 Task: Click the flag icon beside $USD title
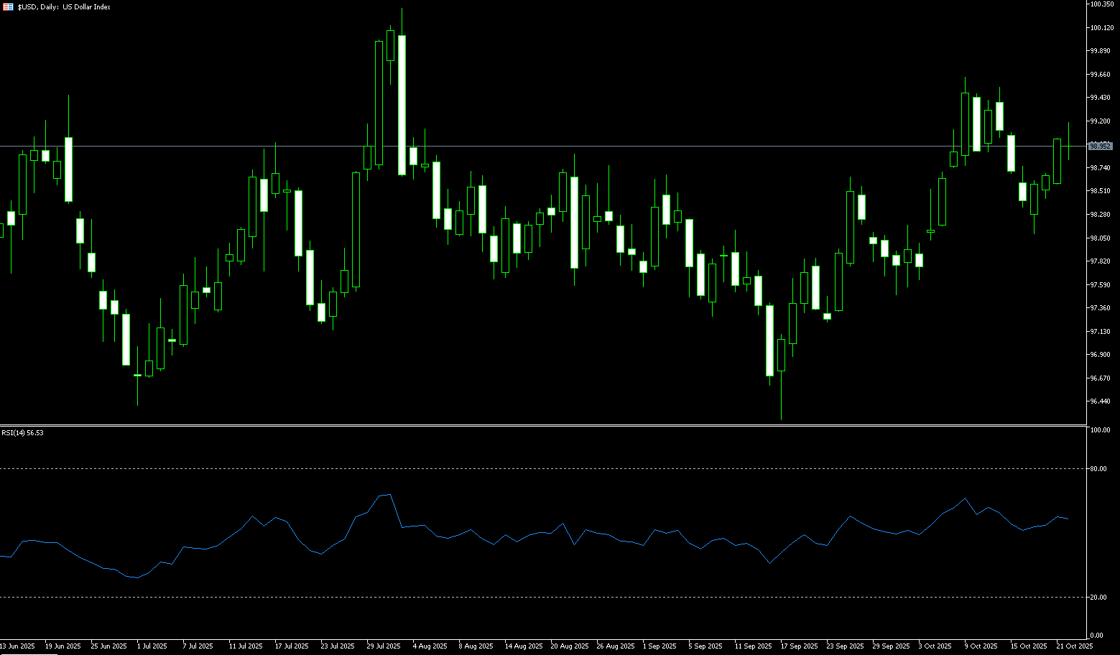click(x=9, y=7)
